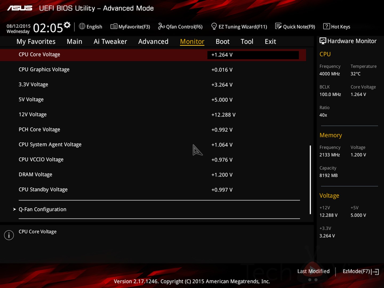
Task: Click the 100.0 MHz BCLK value
Action: click(330, 94)
